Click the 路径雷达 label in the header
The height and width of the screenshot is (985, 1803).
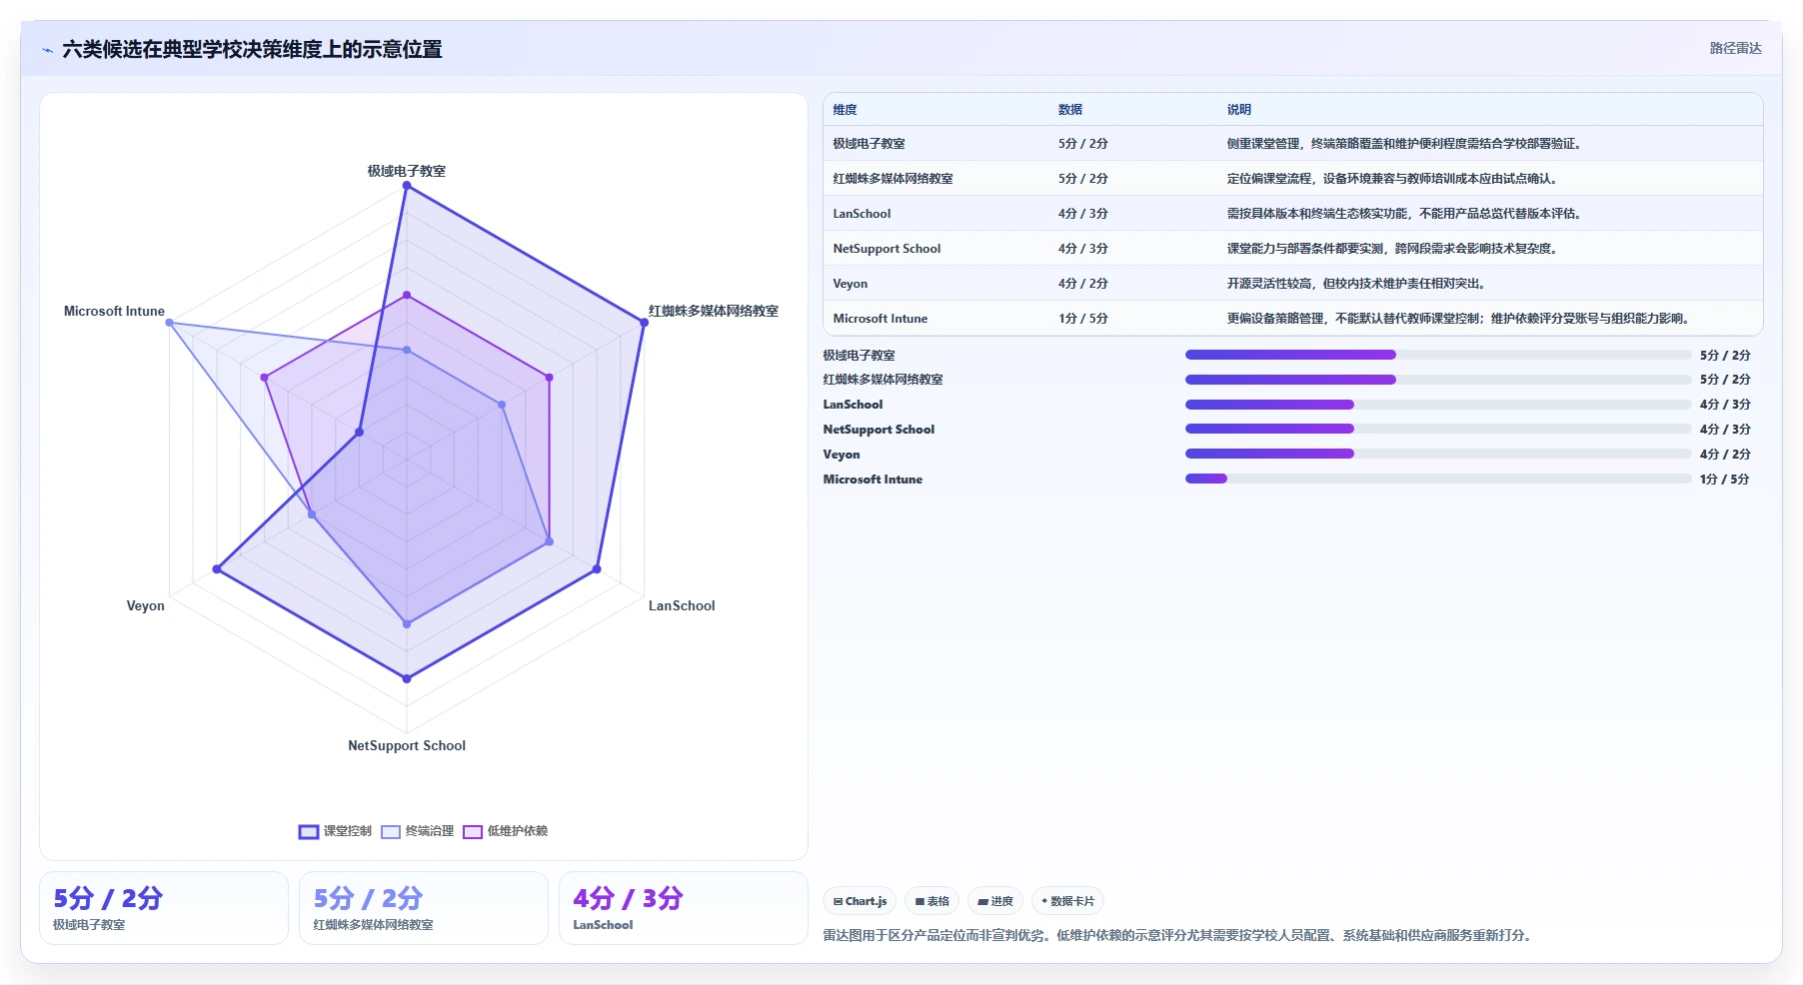tap(1735, 48)
